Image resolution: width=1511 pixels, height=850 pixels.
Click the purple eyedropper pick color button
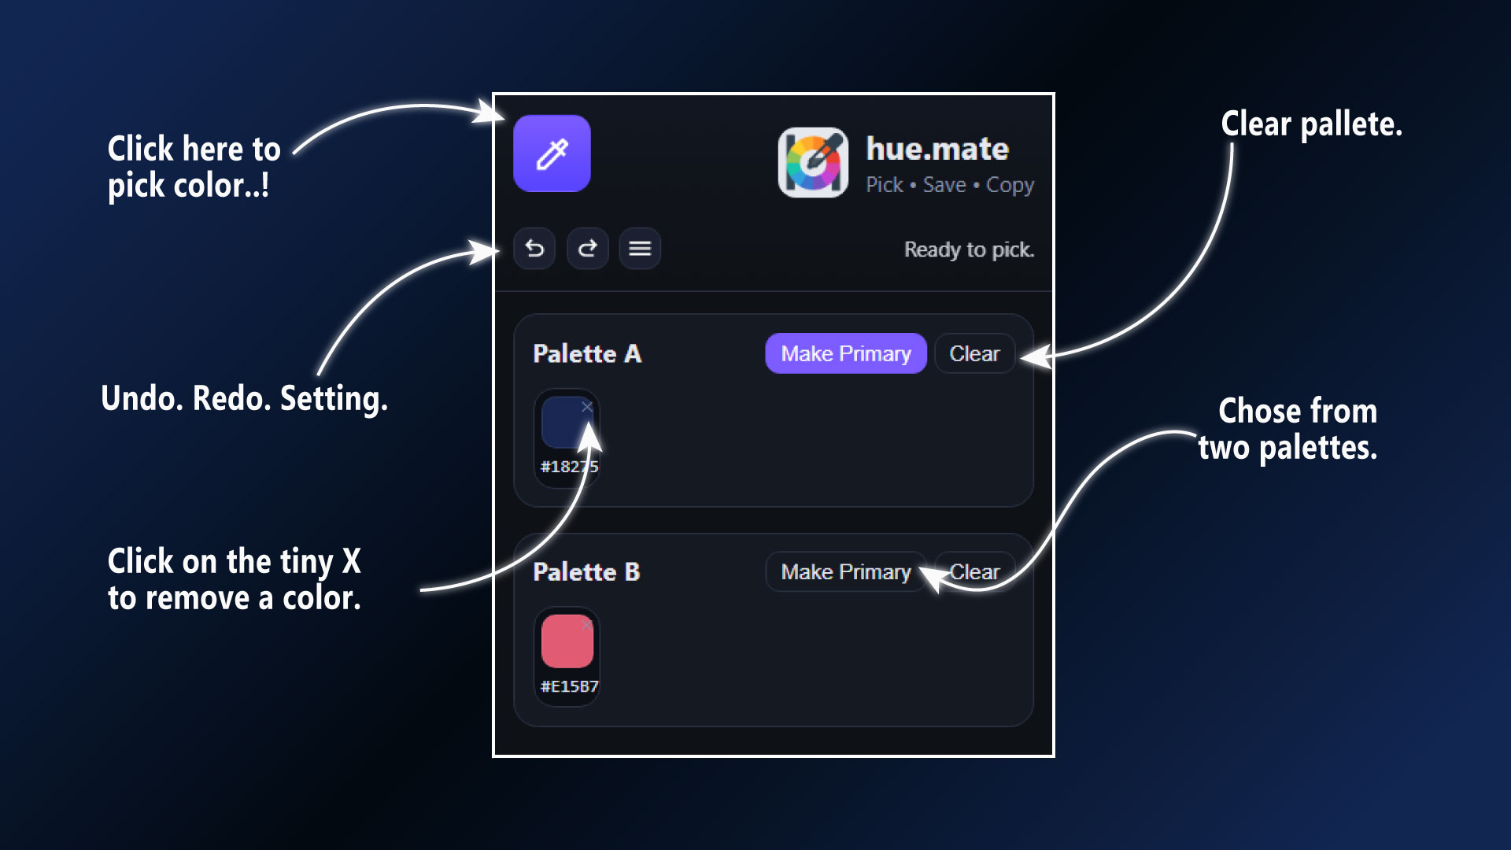click(552, 153)
